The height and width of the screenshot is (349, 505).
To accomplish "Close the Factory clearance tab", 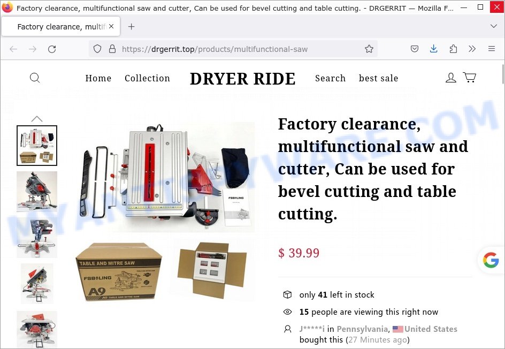I will click(111, 26).
